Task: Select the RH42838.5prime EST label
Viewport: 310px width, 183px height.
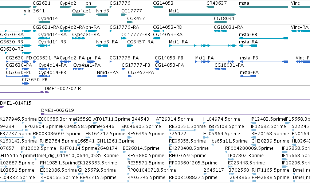Action: 270,178
